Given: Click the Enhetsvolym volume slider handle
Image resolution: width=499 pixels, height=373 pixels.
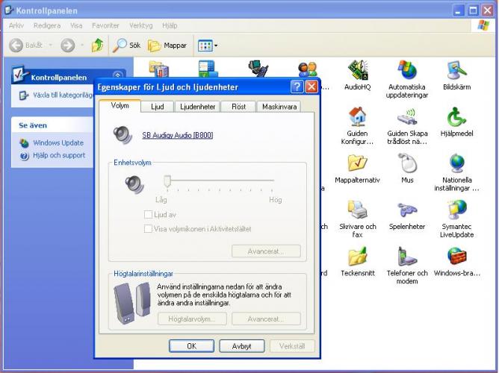Looking at the screenshot, I should 168,181.
